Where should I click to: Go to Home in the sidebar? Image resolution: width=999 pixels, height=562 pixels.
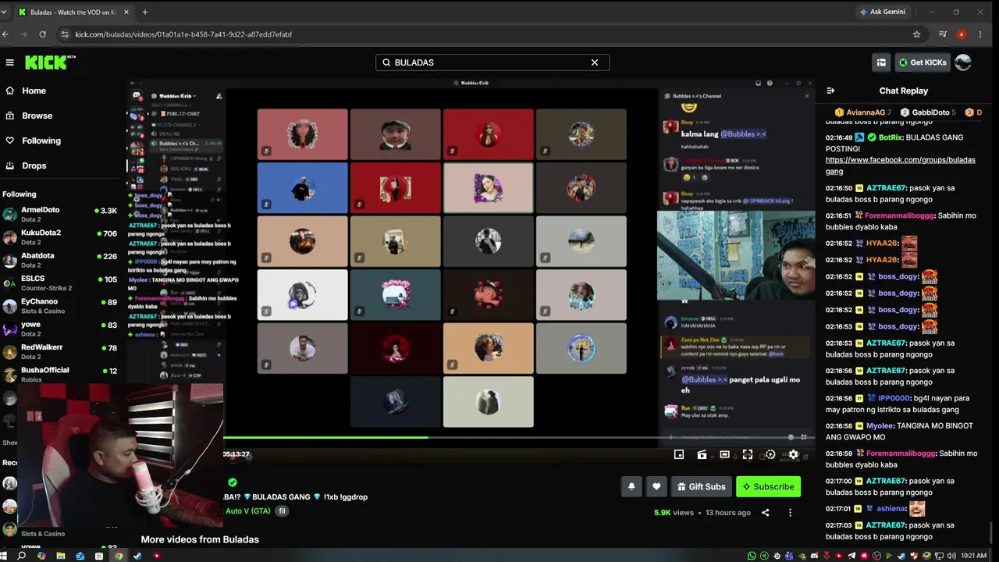click(34, 91)
